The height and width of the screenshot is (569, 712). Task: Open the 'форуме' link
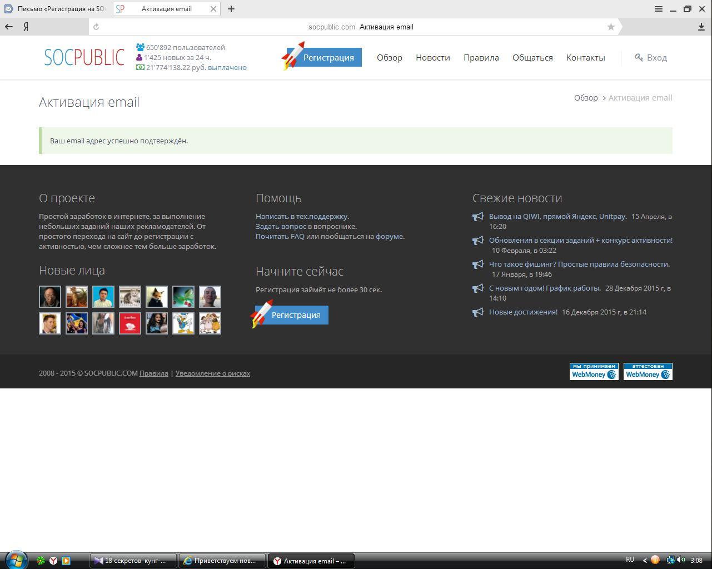coord(389,236)
